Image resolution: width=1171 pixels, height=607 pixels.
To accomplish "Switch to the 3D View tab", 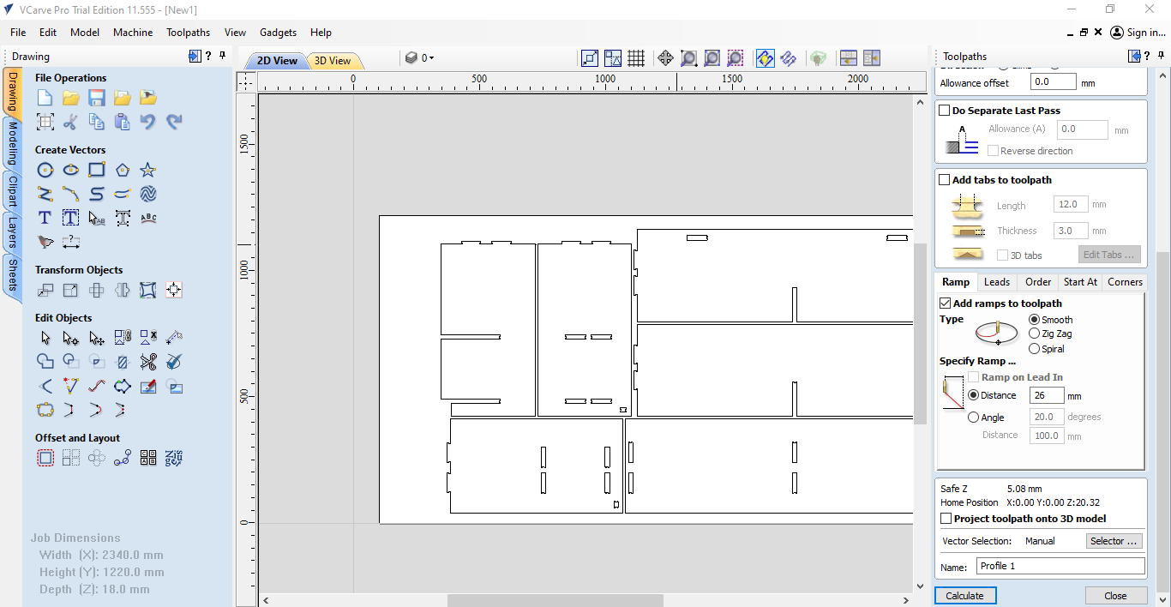I will click(333, 61).
